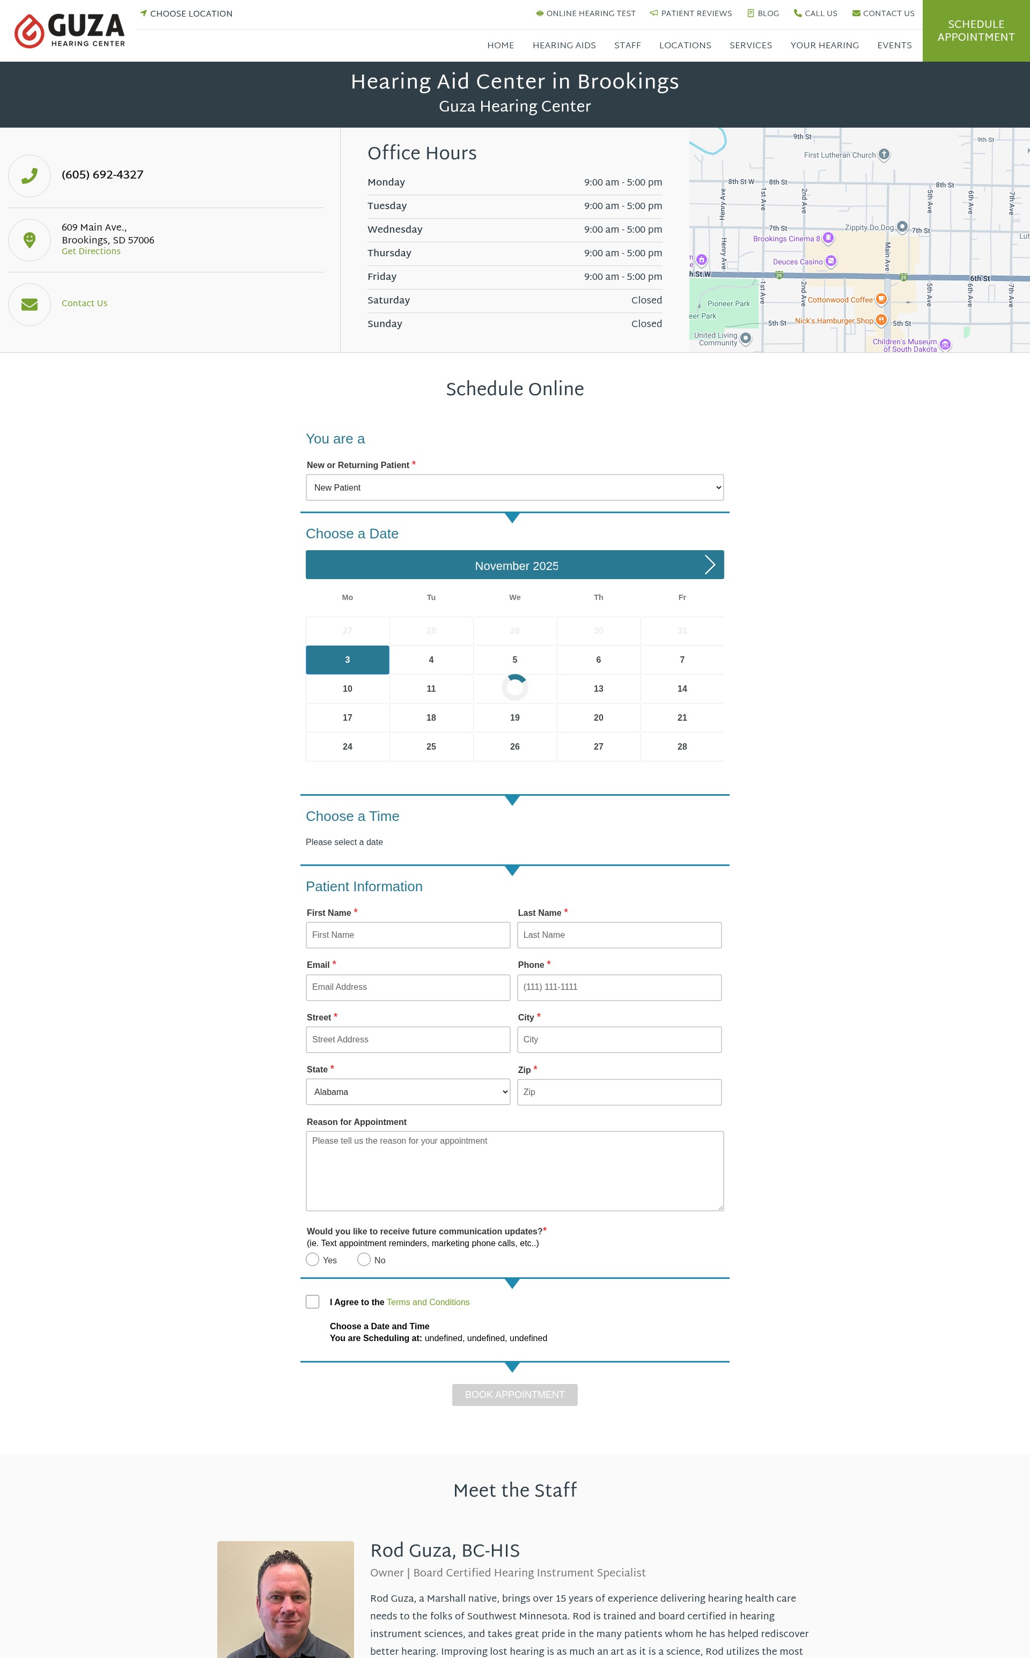
Task: Click the Staff navigation item
Action: [x=628, y=46]
